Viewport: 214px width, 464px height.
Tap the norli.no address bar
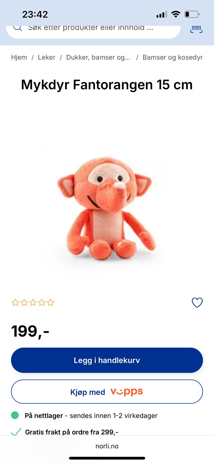pyautogui.click(x=107, y=446)
